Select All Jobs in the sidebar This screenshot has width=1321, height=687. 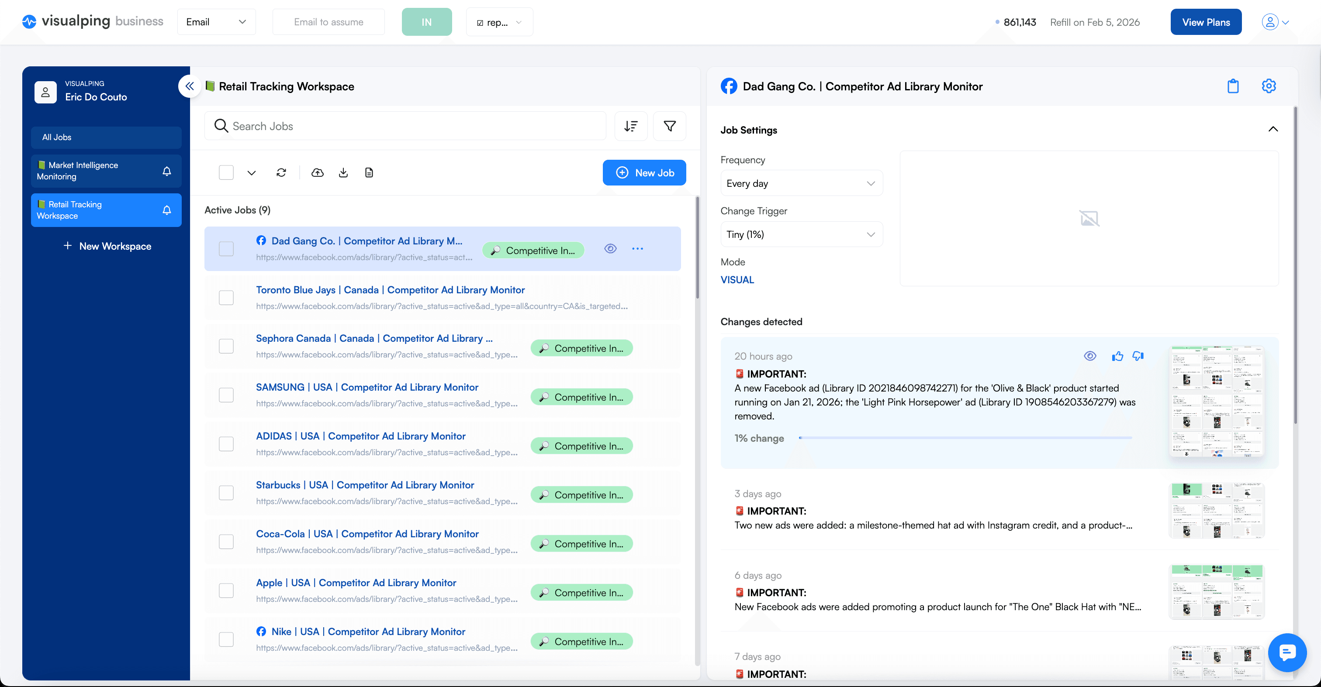click(56, 137)
